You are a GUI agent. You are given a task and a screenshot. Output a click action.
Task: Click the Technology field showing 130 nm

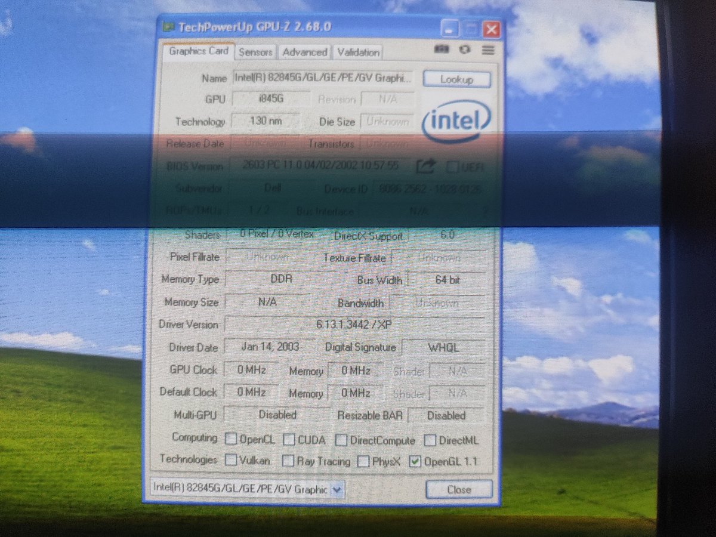point(266,121)
